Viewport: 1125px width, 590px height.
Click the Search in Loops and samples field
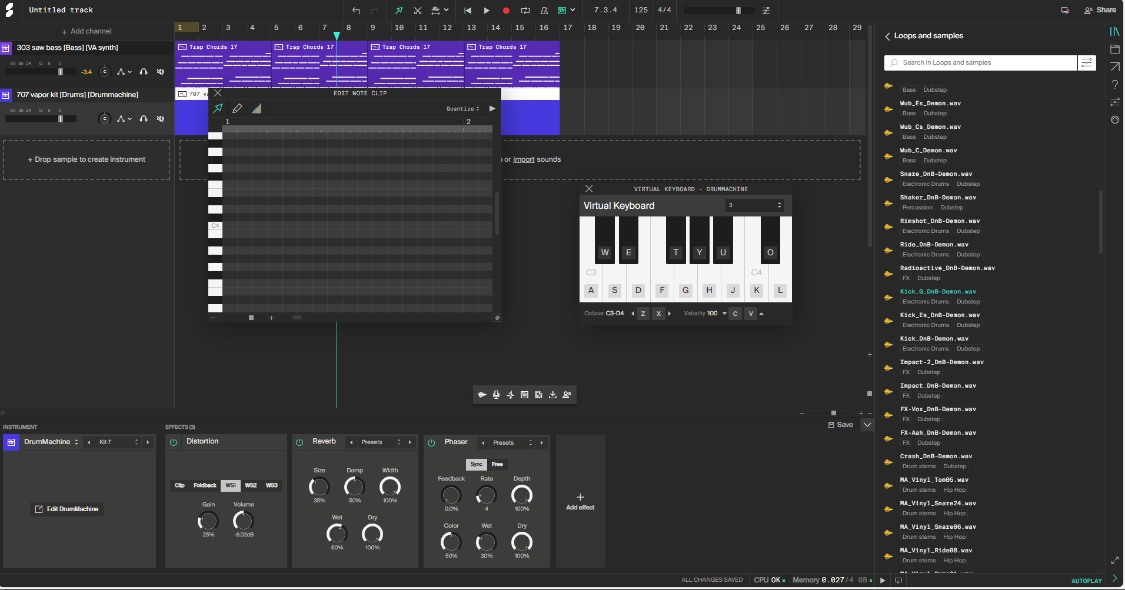click(983, 63)
